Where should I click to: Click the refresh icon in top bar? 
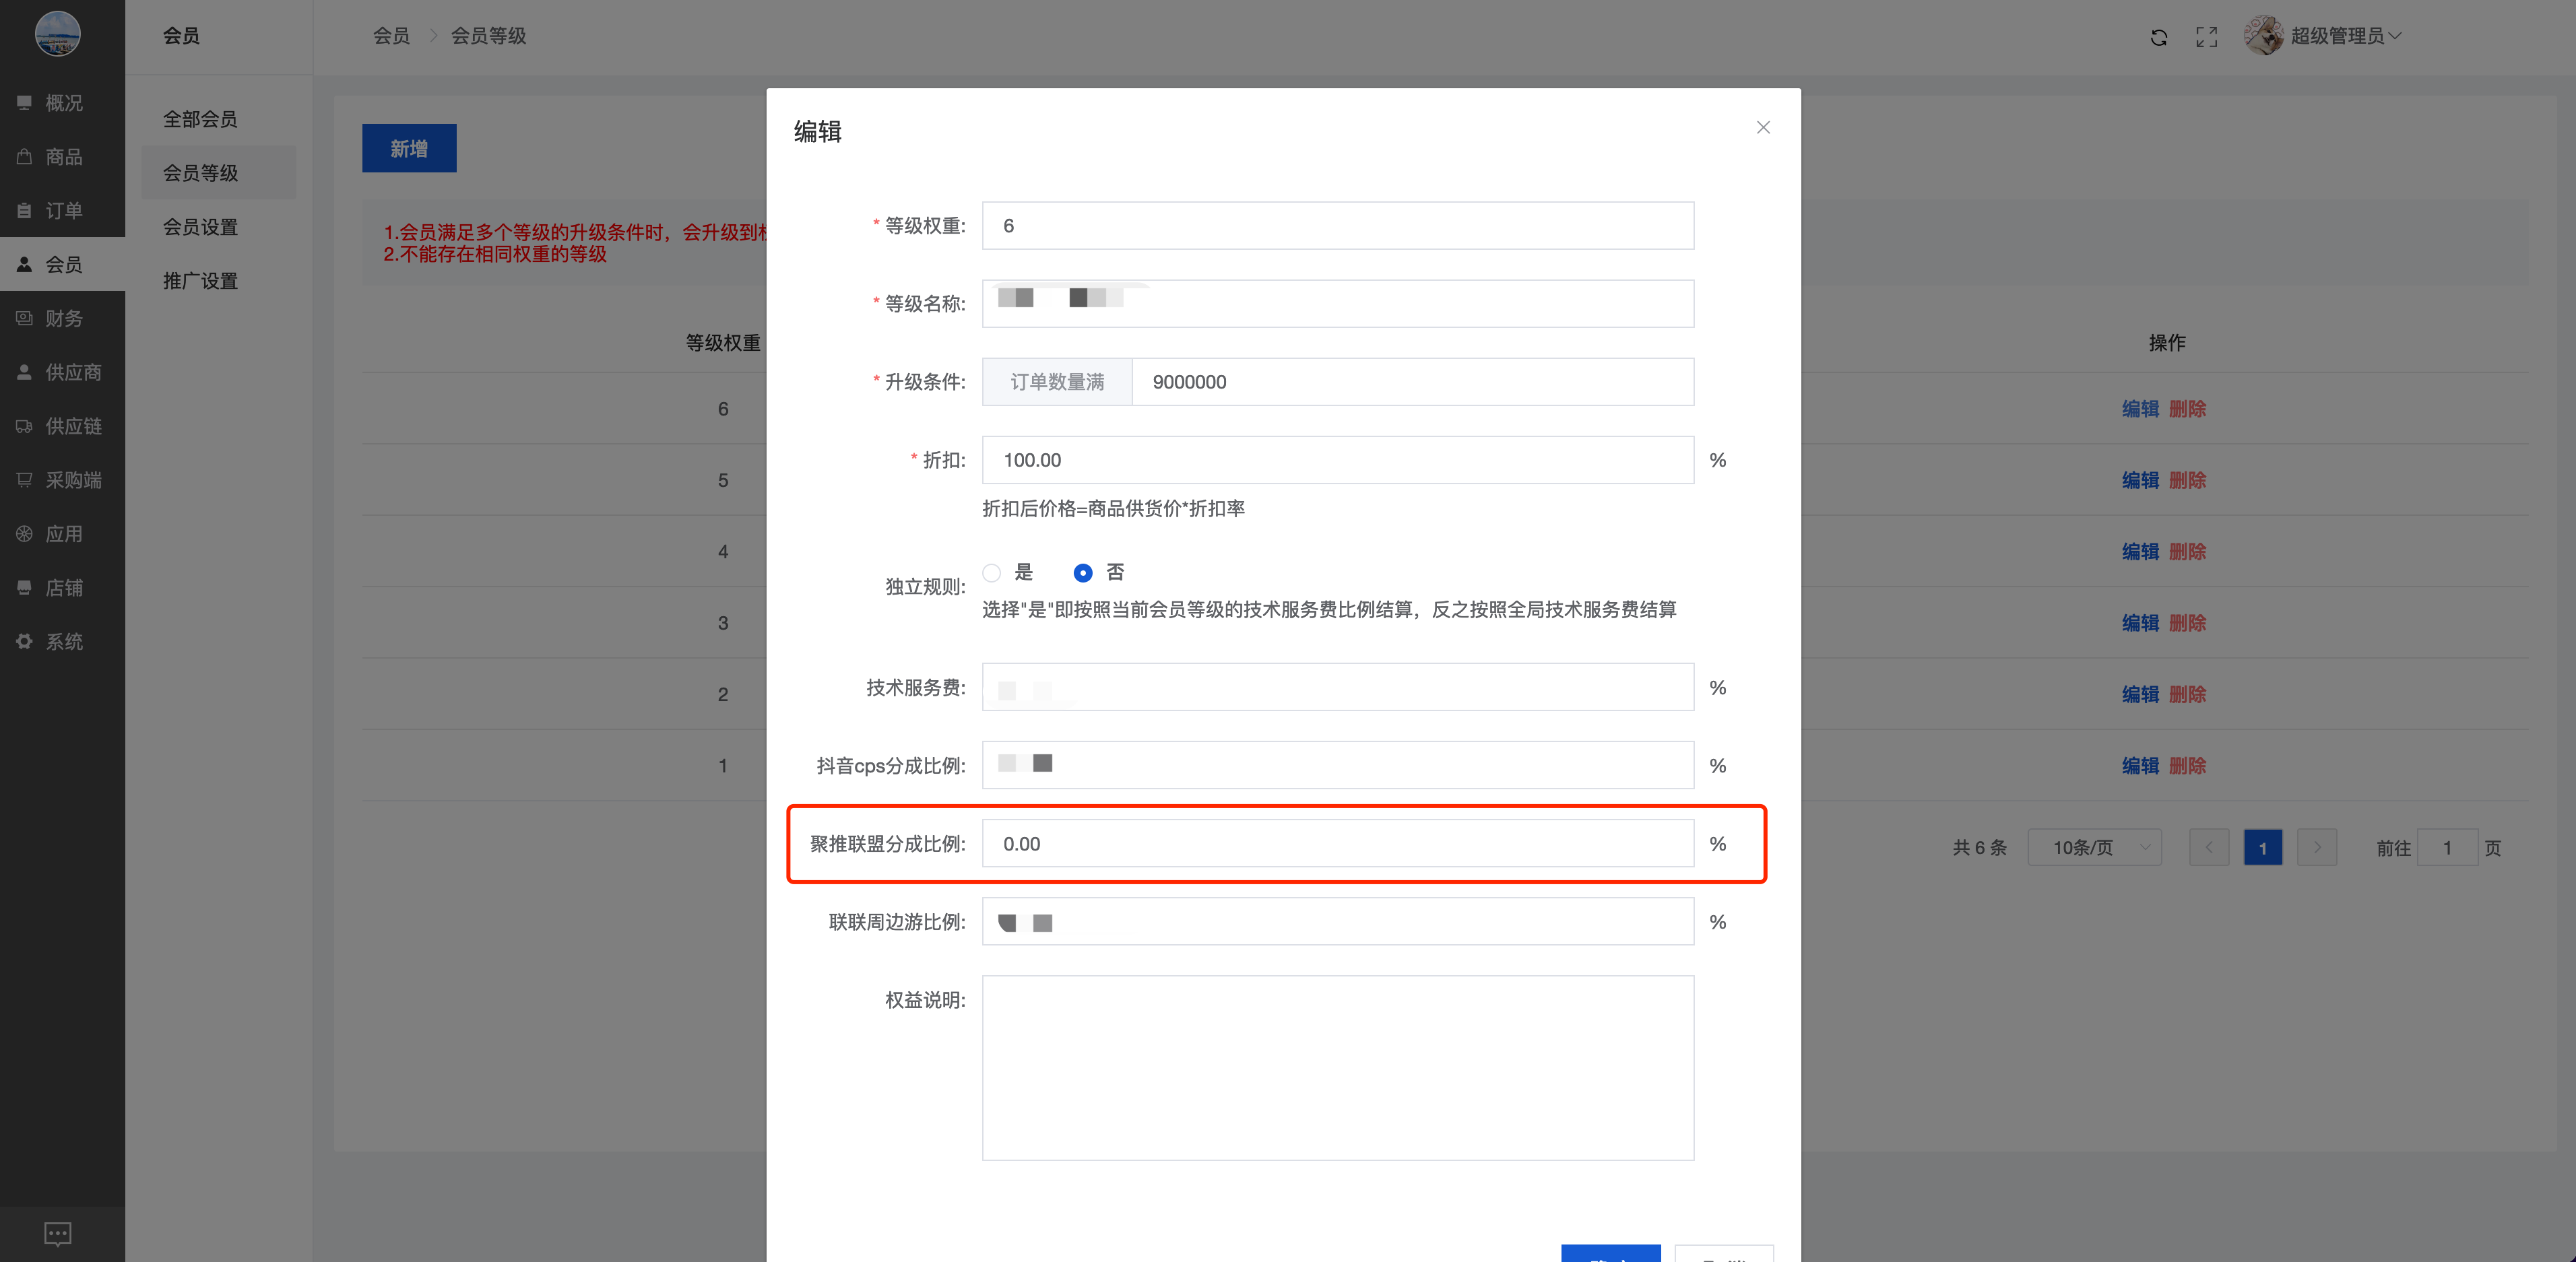(2158, 37)
